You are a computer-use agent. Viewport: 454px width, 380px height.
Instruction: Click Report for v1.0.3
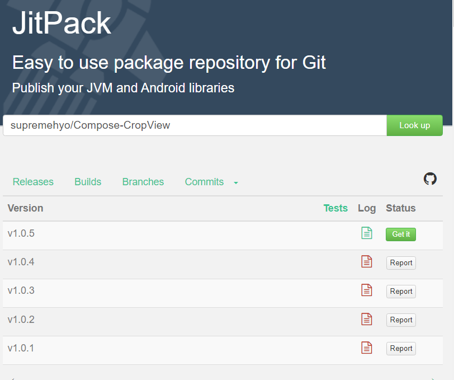[401, 292]
